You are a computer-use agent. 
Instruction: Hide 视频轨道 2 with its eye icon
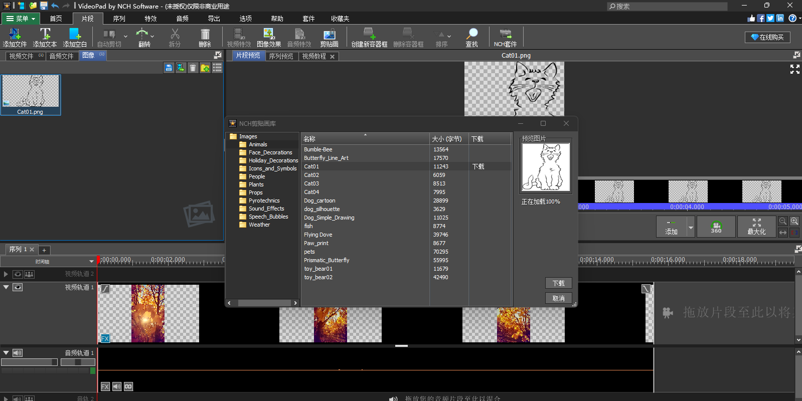click(18, 274)
